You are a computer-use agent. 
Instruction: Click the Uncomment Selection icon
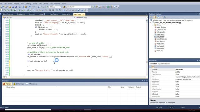[60, 10]
